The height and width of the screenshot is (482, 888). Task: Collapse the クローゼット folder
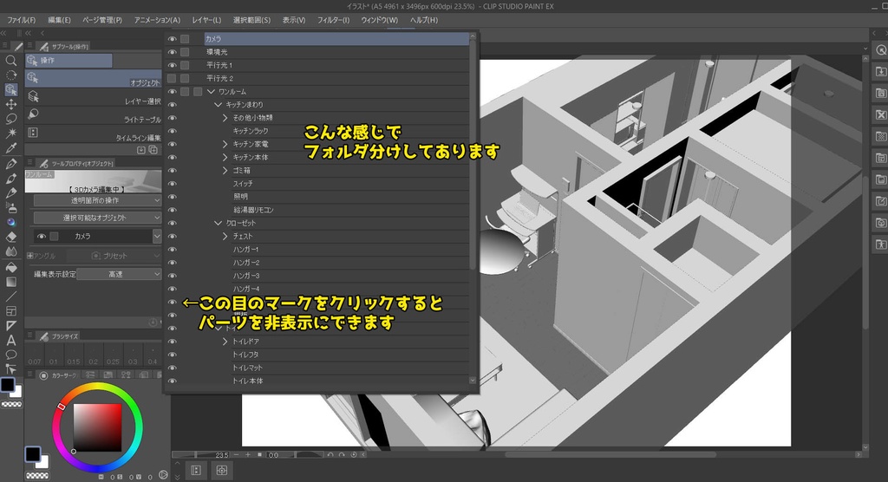pyautogui.click(x=218, y=223)
